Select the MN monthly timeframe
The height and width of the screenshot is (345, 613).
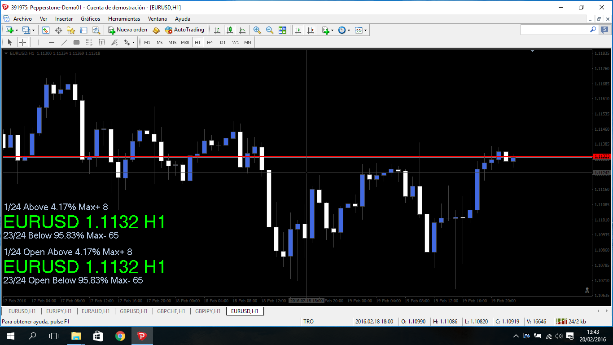click(x=248, y=42)
